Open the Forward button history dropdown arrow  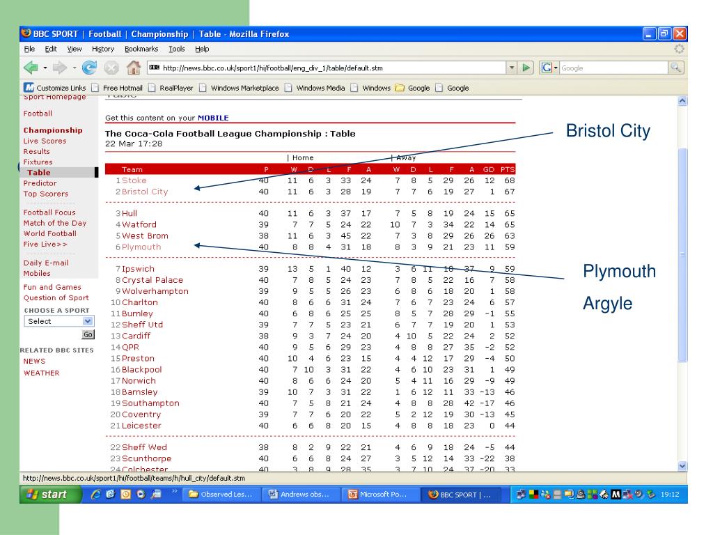74,68
